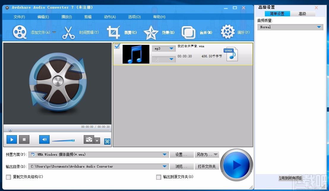Open the 另存为 dropdown button
This screenshot has width=329, height=191.
coord(207,154)
